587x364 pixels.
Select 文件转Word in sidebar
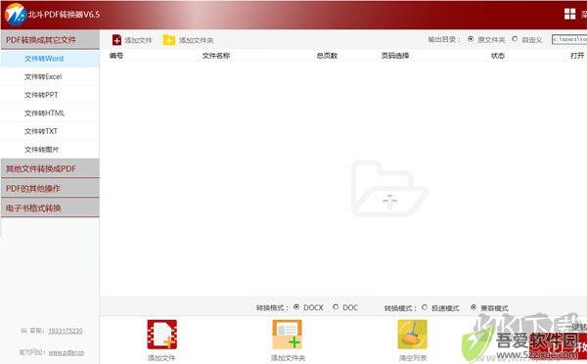(50, 59)
